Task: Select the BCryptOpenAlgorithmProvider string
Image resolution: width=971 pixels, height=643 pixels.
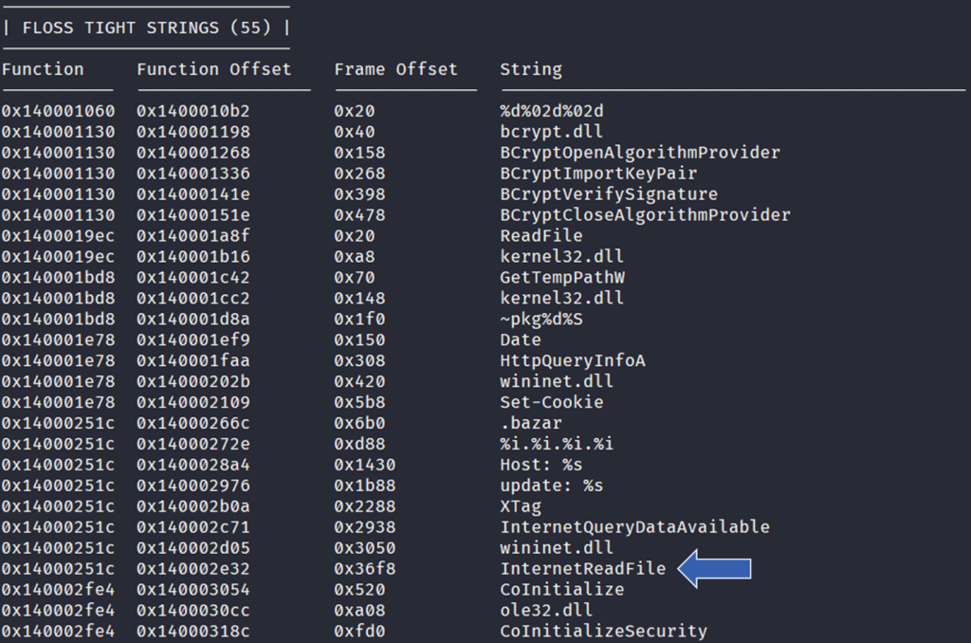Action: 640,153
